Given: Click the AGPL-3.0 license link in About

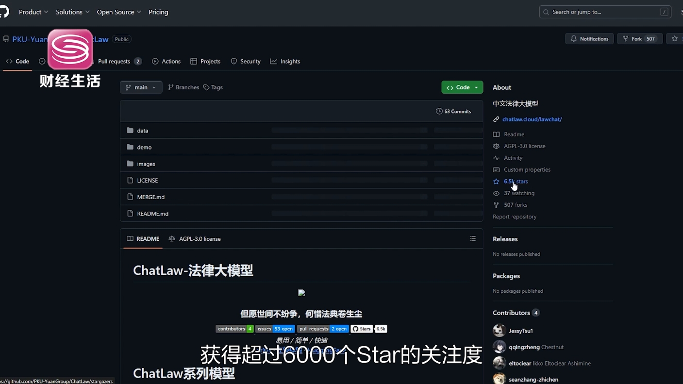Looking at the screenshot, I should click(x=525, y=146).
